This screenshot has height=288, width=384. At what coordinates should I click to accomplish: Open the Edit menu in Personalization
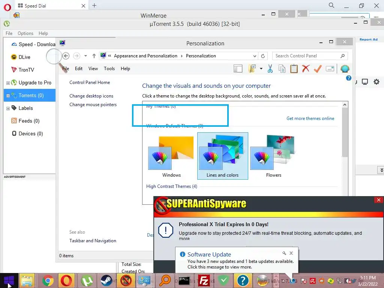point(79,69)
